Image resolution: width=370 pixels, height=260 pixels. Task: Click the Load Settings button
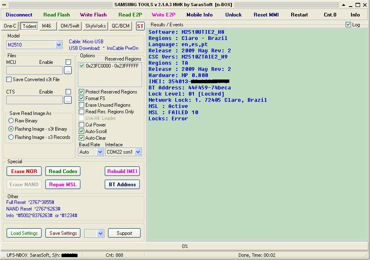tap(24, 233)
